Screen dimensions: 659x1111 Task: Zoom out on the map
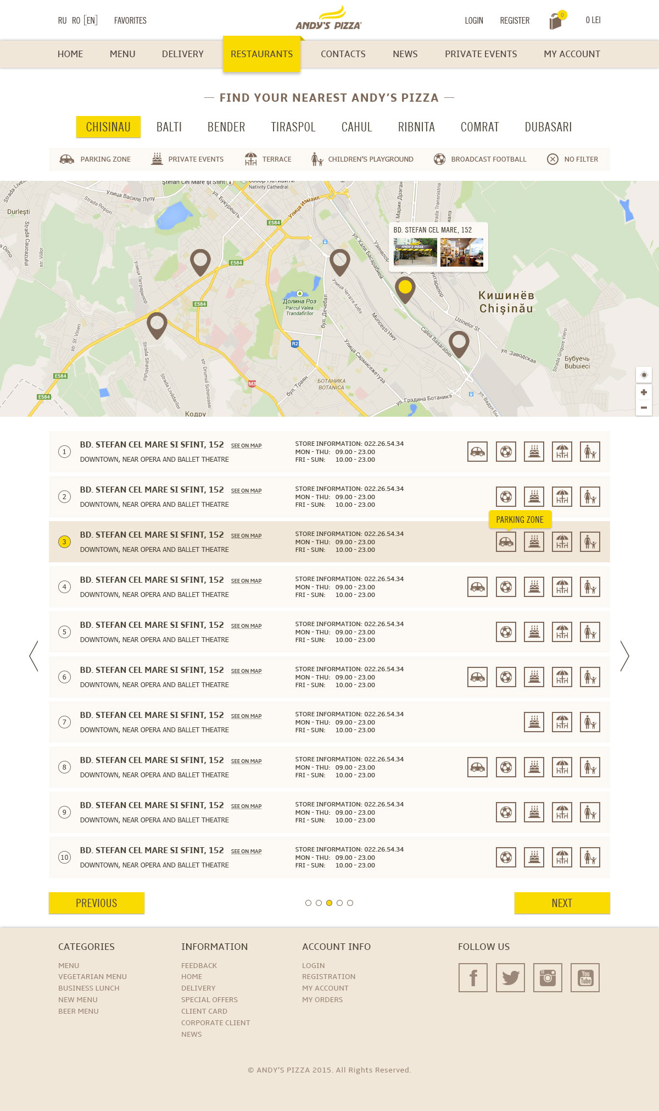644,408
